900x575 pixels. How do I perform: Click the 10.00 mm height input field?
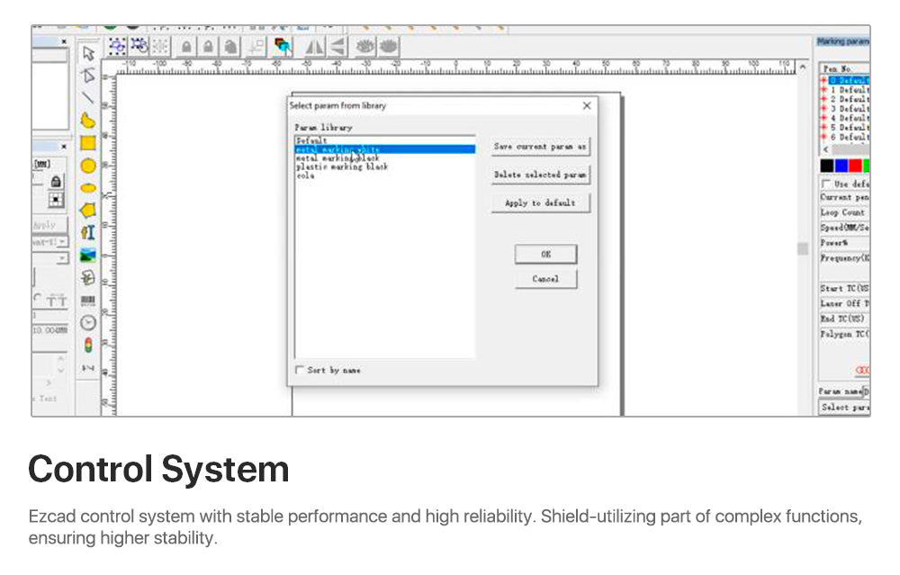pyautogui.click(x=49, y=330)
